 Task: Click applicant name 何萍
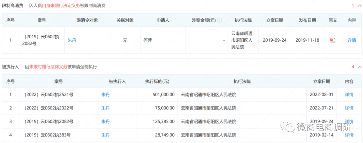[148, 40]
